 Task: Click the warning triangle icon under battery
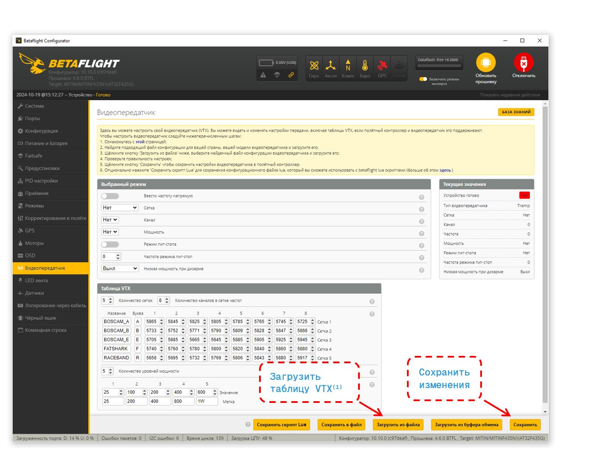[263, 75]
